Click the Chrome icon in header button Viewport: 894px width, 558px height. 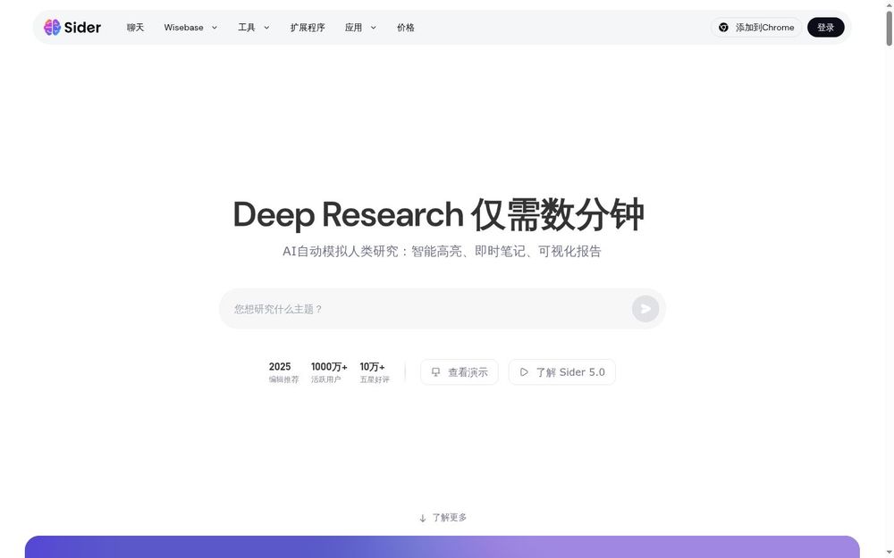723,28
